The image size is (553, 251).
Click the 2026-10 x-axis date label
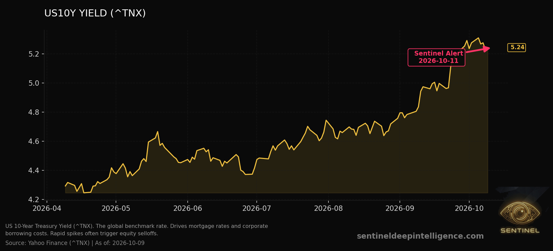point(469,208)
